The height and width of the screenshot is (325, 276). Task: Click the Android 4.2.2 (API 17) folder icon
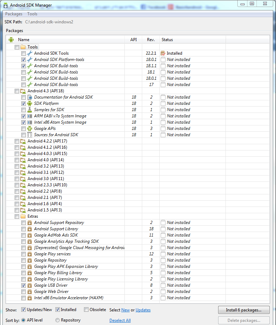pos(23,141)
